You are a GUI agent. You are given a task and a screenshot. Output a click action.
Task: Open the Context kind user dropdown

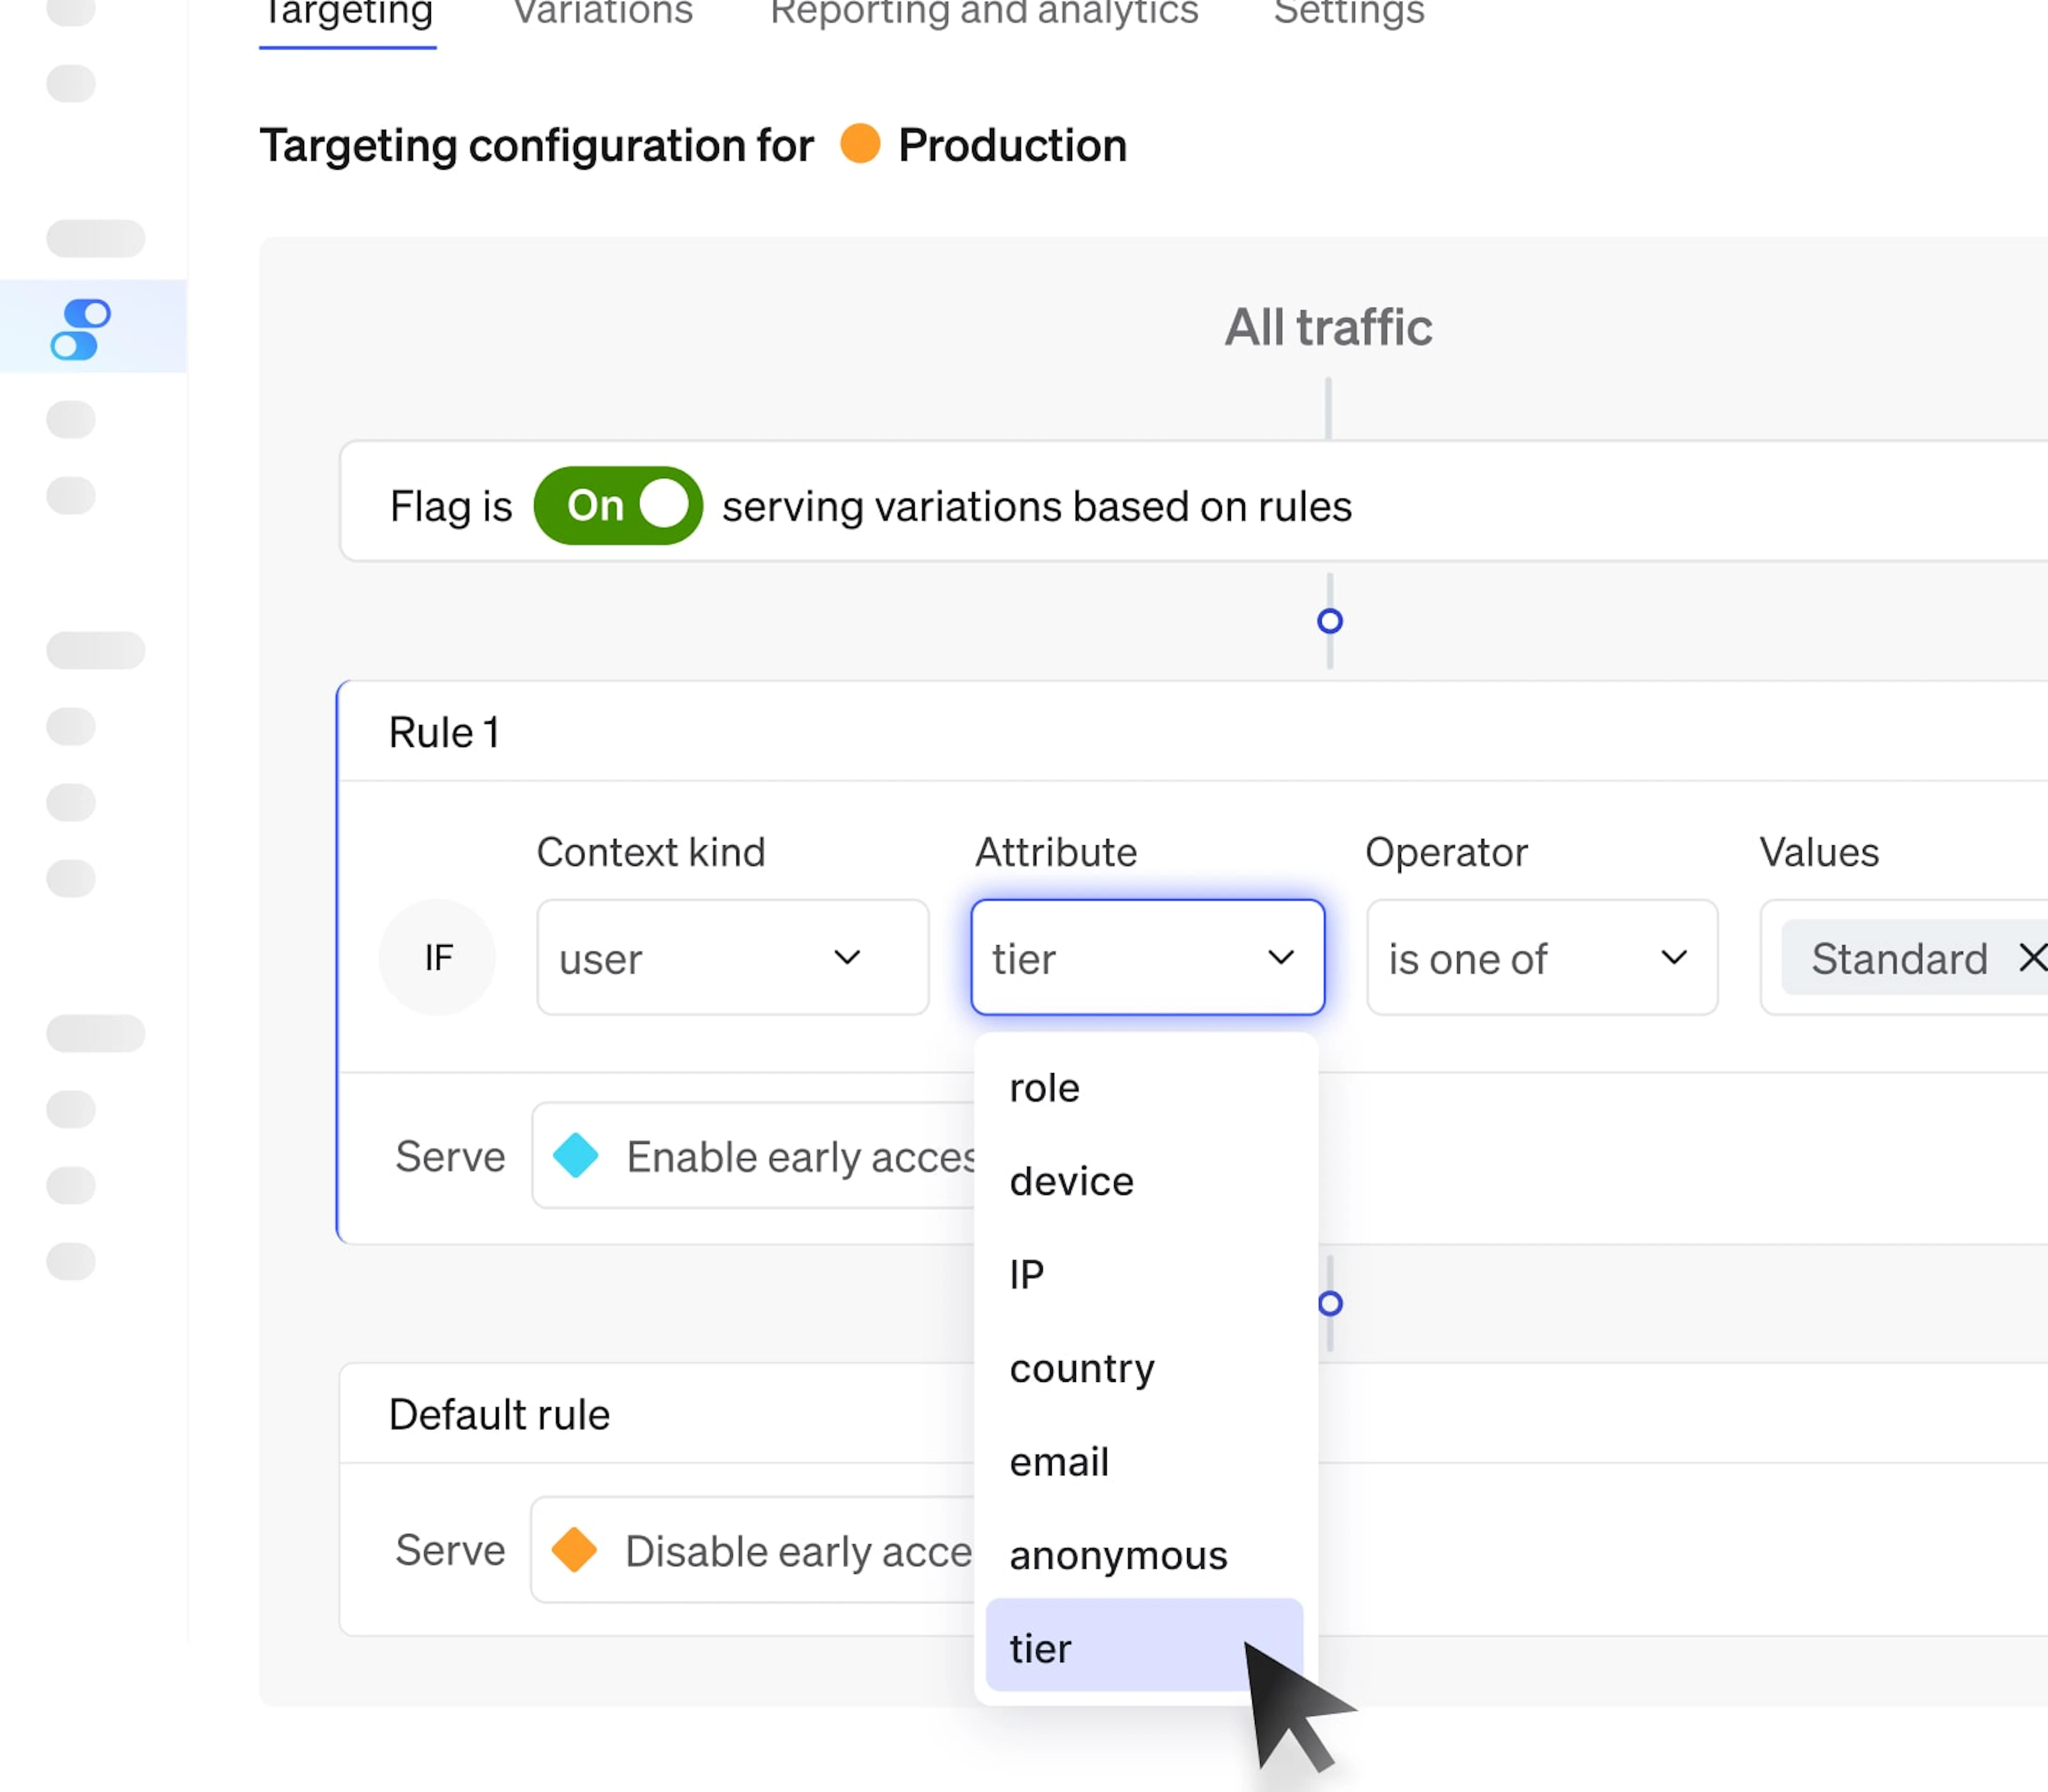click(x=732, y=957)
